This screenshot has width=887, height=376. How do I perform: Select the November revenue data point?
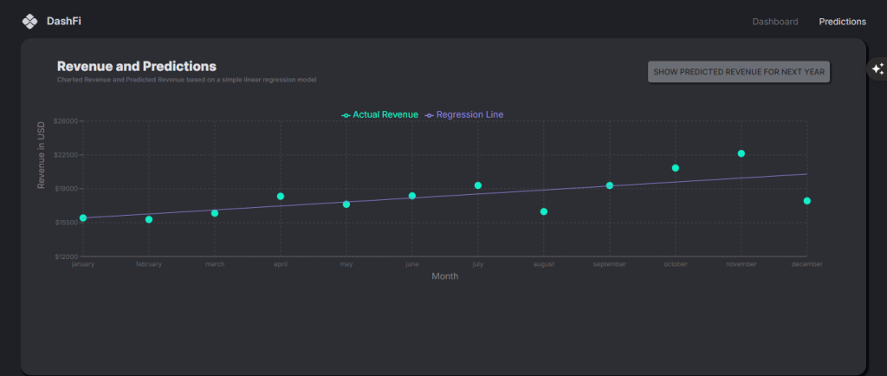[741, 153]
